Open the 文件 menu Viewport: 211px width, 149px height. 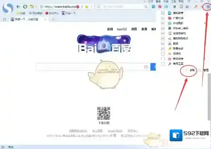(150, 1)
